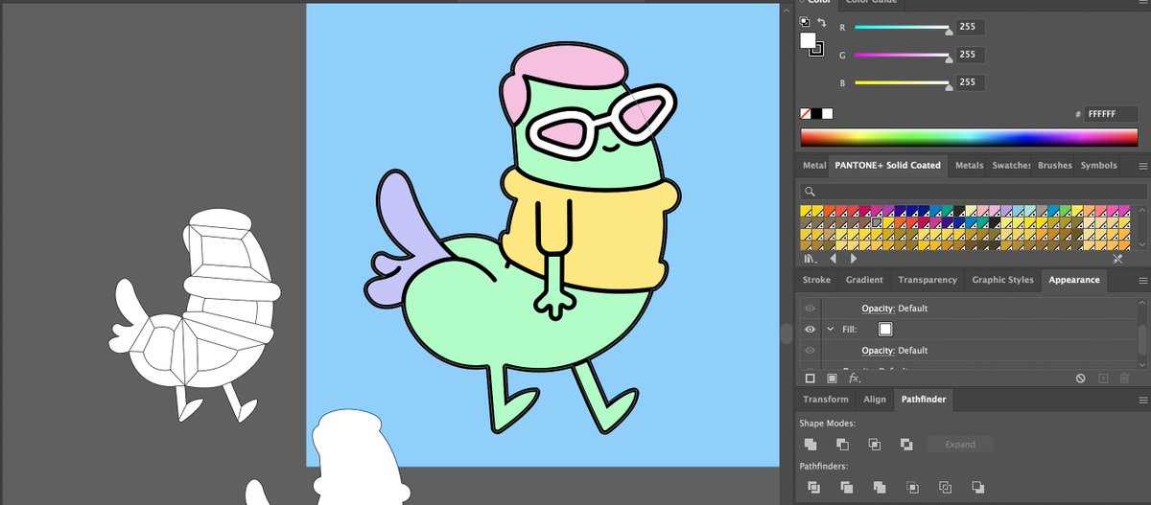Open the Graphic Styles tab
The image size is (1151, 505).
tap(1003, 280)
